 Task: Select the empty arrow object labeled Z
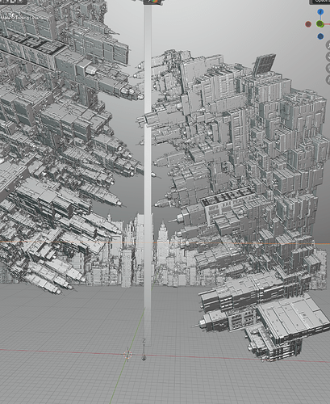tap(144, 350)
